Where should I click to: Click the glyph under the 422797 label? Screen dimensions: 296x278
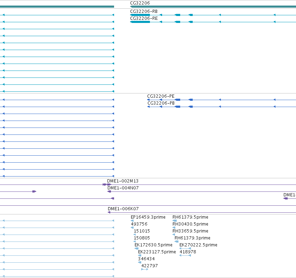click(x=145, y=269)
